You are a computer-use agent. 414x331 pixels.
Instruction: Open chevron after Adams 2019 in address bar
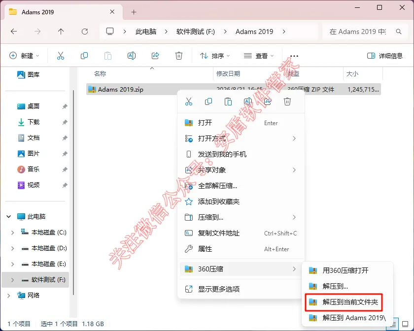click(x=284, y=32)
